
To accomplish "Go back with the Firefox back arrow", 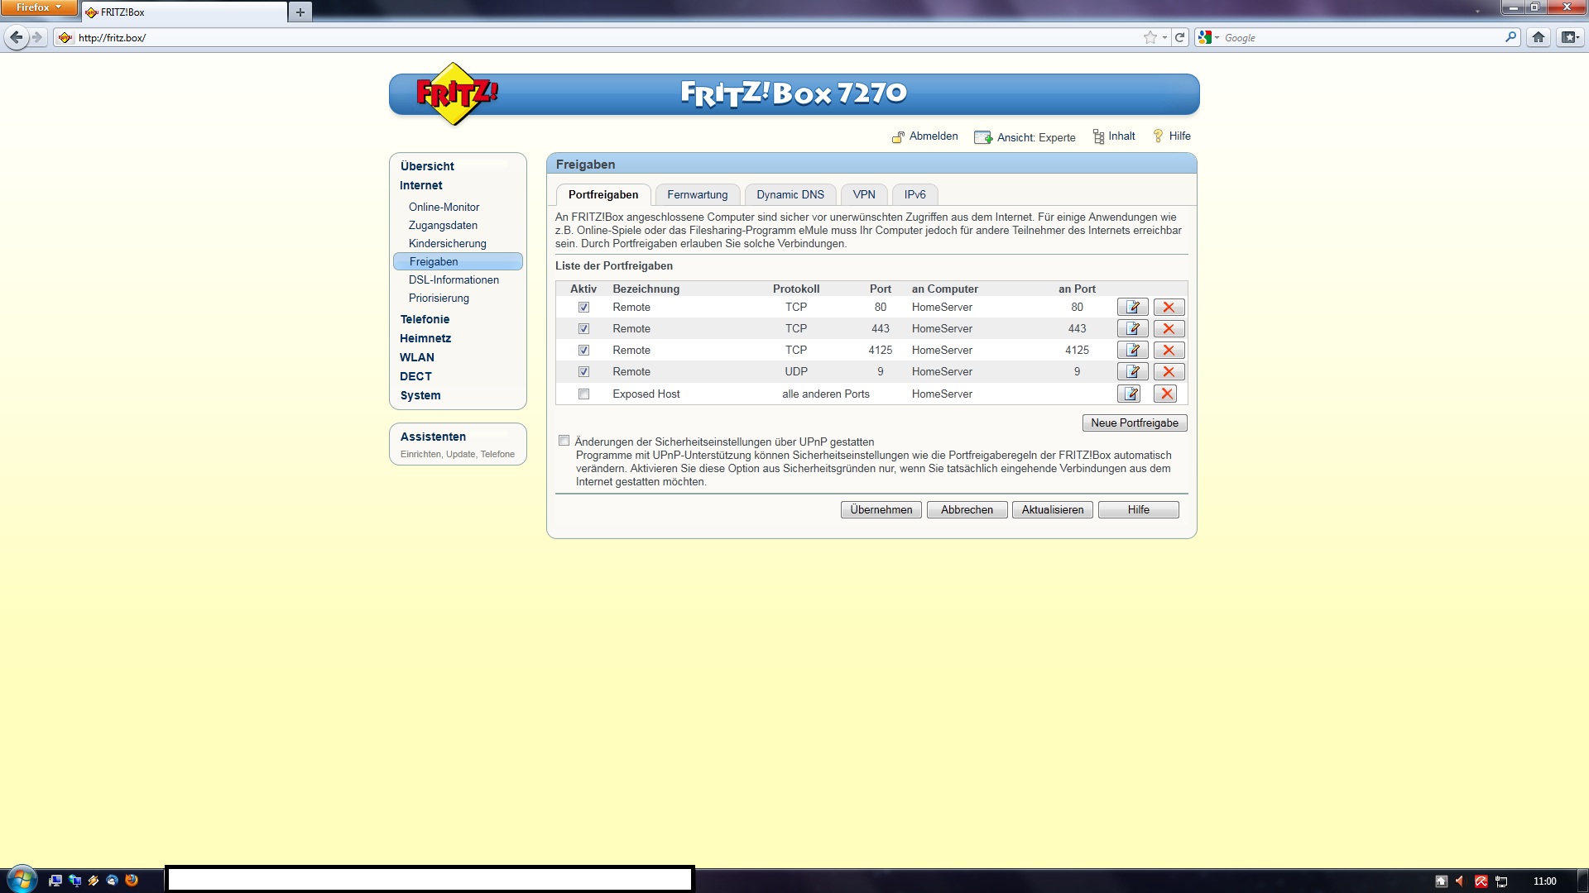I will click(x=16, y=37).
